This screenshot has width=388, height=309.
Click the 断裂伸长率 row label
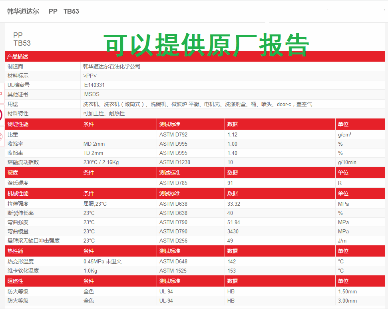20,213
